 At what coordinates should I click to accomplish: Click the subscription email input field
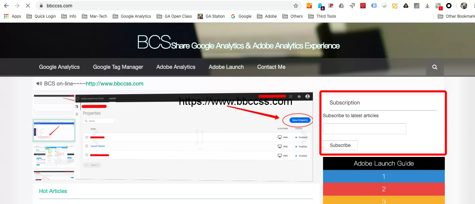point(365,129)
